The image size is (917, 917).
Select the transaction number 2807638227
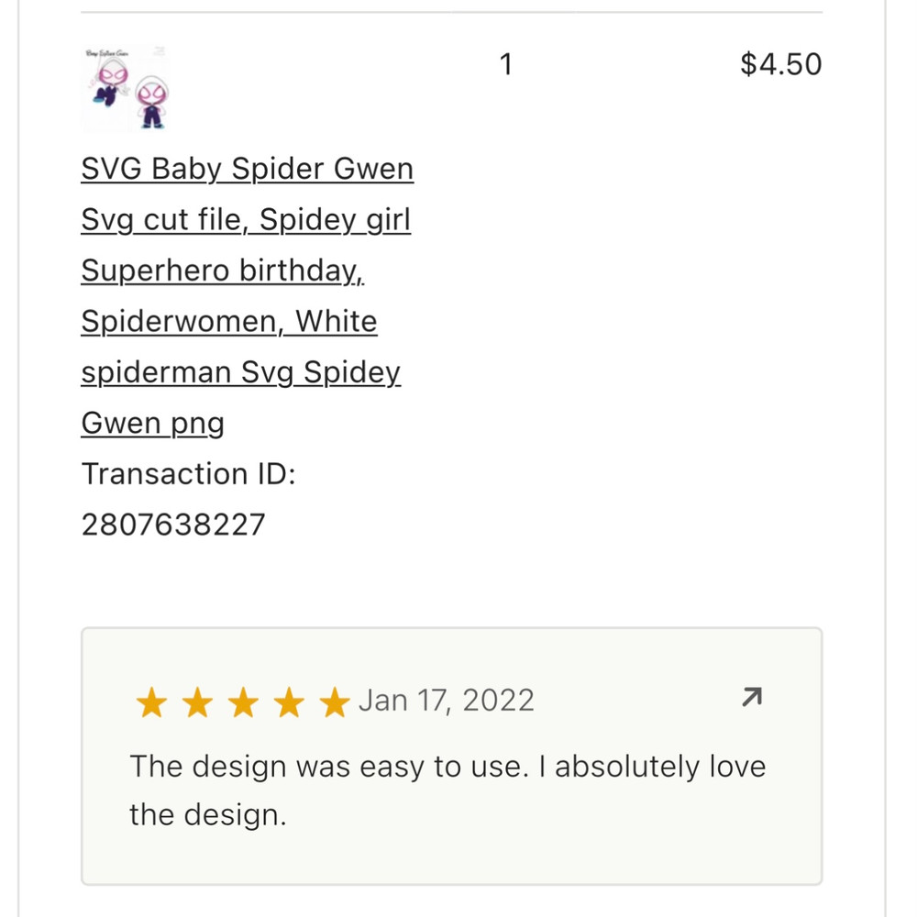(x=173, y=525)
